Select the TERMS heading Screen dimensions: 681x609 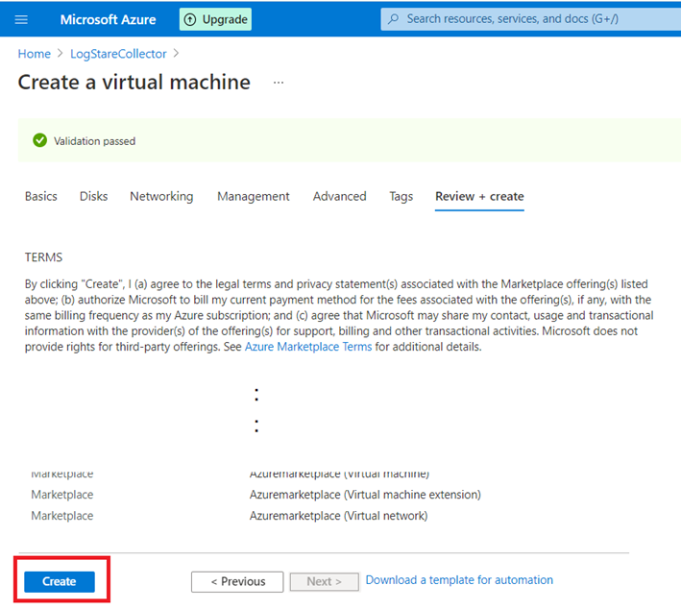(43, 257)
